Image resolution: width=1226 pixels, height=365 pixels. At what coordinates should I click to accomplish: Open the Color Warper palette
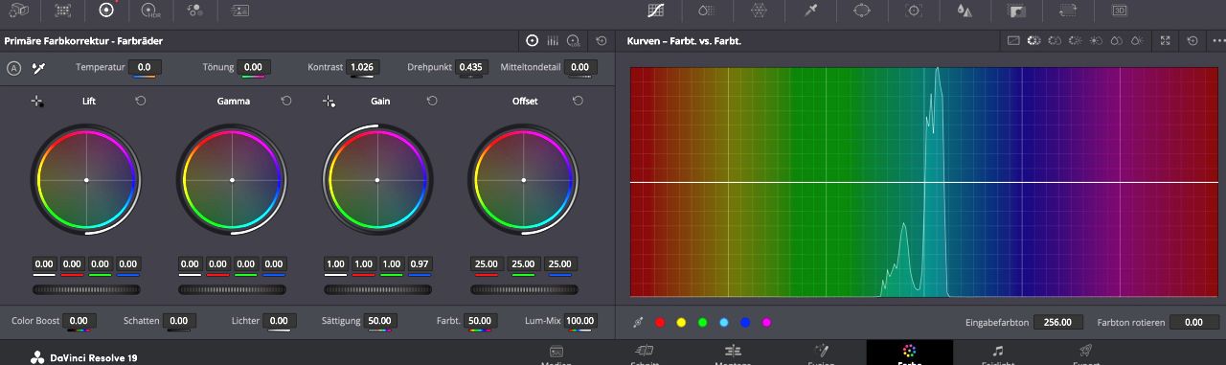click(x=707, y=10)
